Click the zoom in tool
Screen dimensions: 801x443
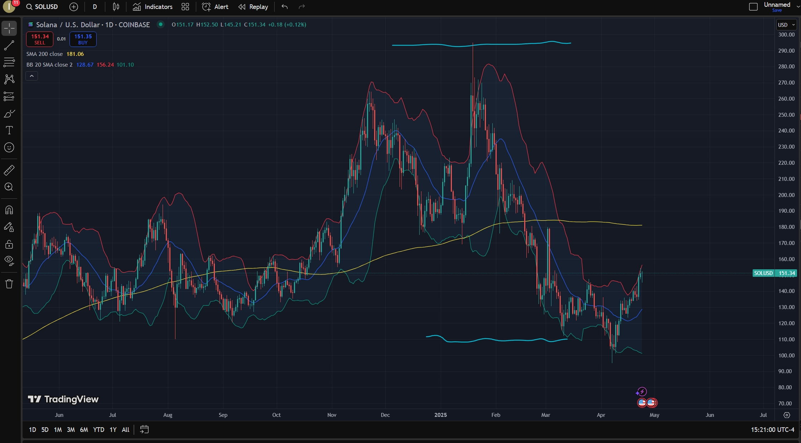[9, 187]
